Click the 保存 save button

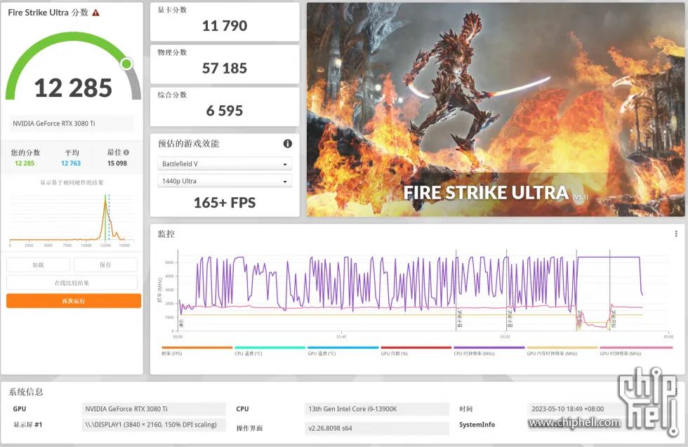tap(105, 265)
